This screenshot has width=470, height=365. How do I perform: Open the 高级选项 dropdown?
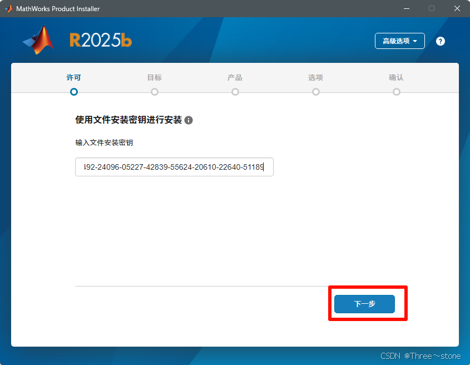click(399, 41)
